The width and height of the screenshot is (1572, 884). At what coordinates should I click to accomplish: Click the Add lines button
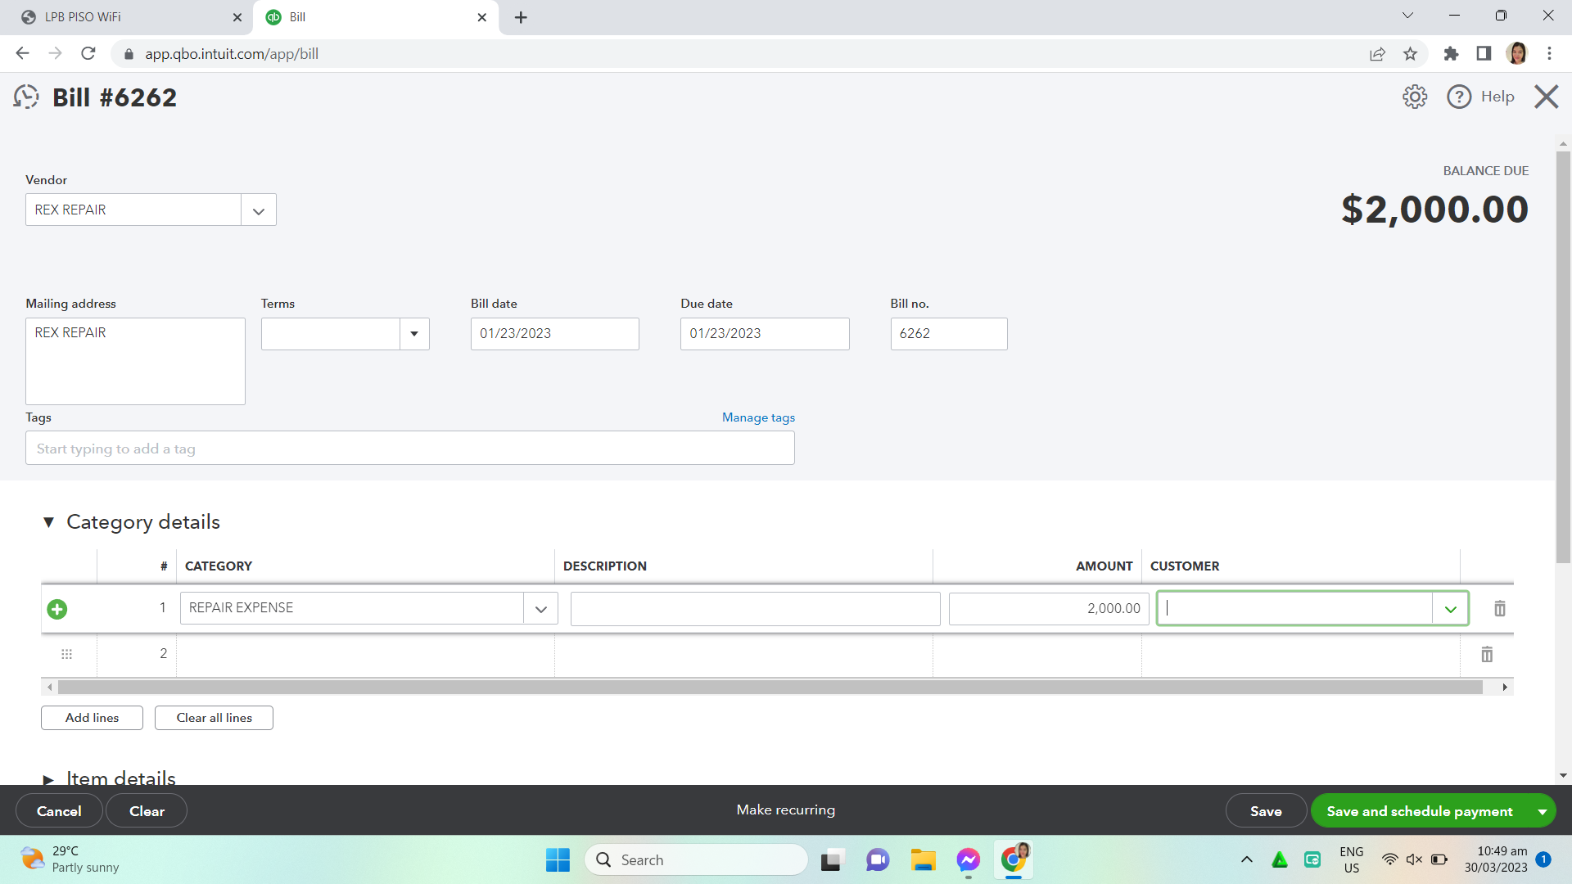[92, 718]
